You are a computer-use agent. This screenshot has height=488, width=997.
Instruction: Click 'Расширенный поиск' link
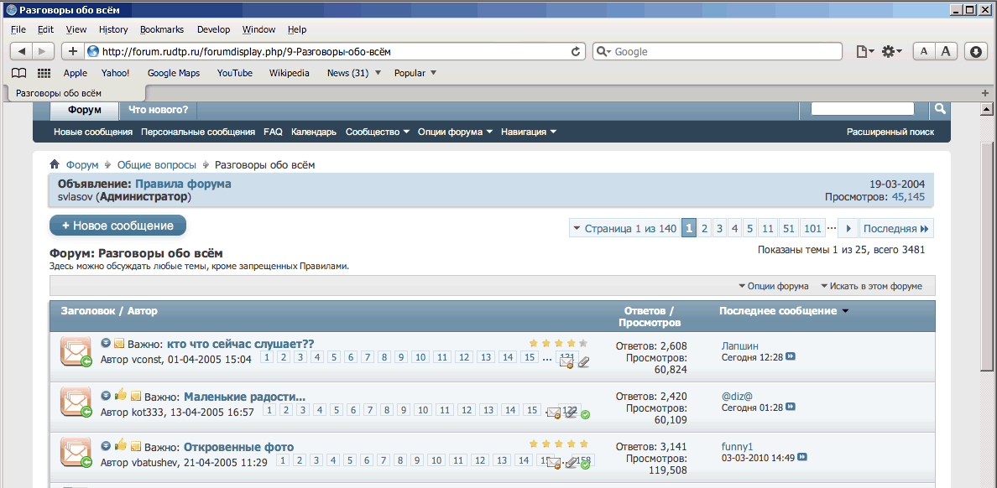pos(890,132)
